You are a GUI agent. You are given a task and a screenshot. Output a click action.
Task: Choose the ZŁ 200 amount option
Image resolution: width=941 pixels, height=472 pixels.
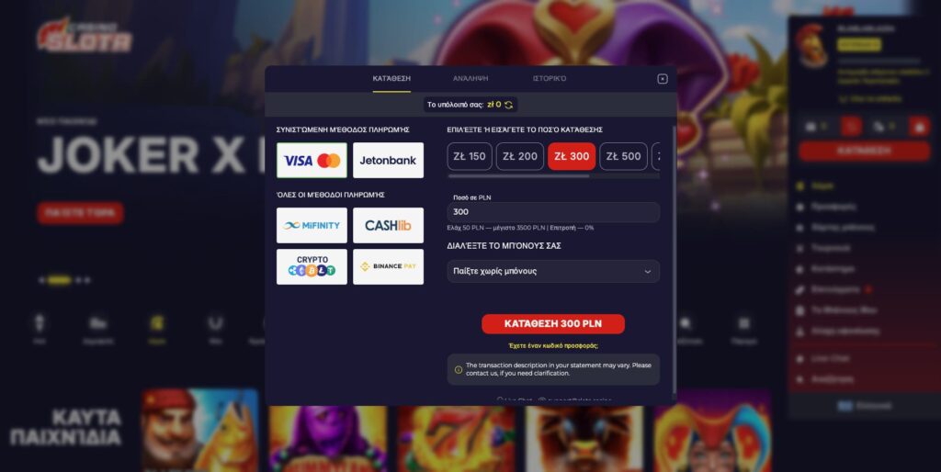click(x=520, y=156)
